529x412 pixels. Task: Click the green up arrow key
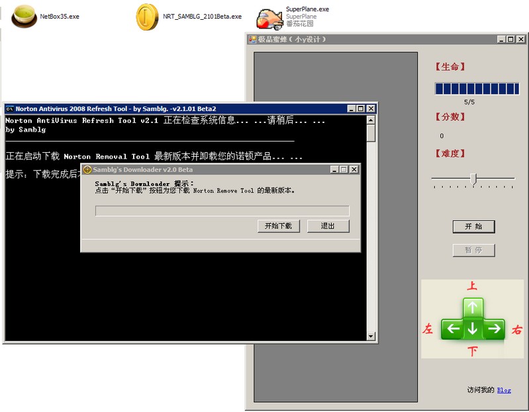472,308
